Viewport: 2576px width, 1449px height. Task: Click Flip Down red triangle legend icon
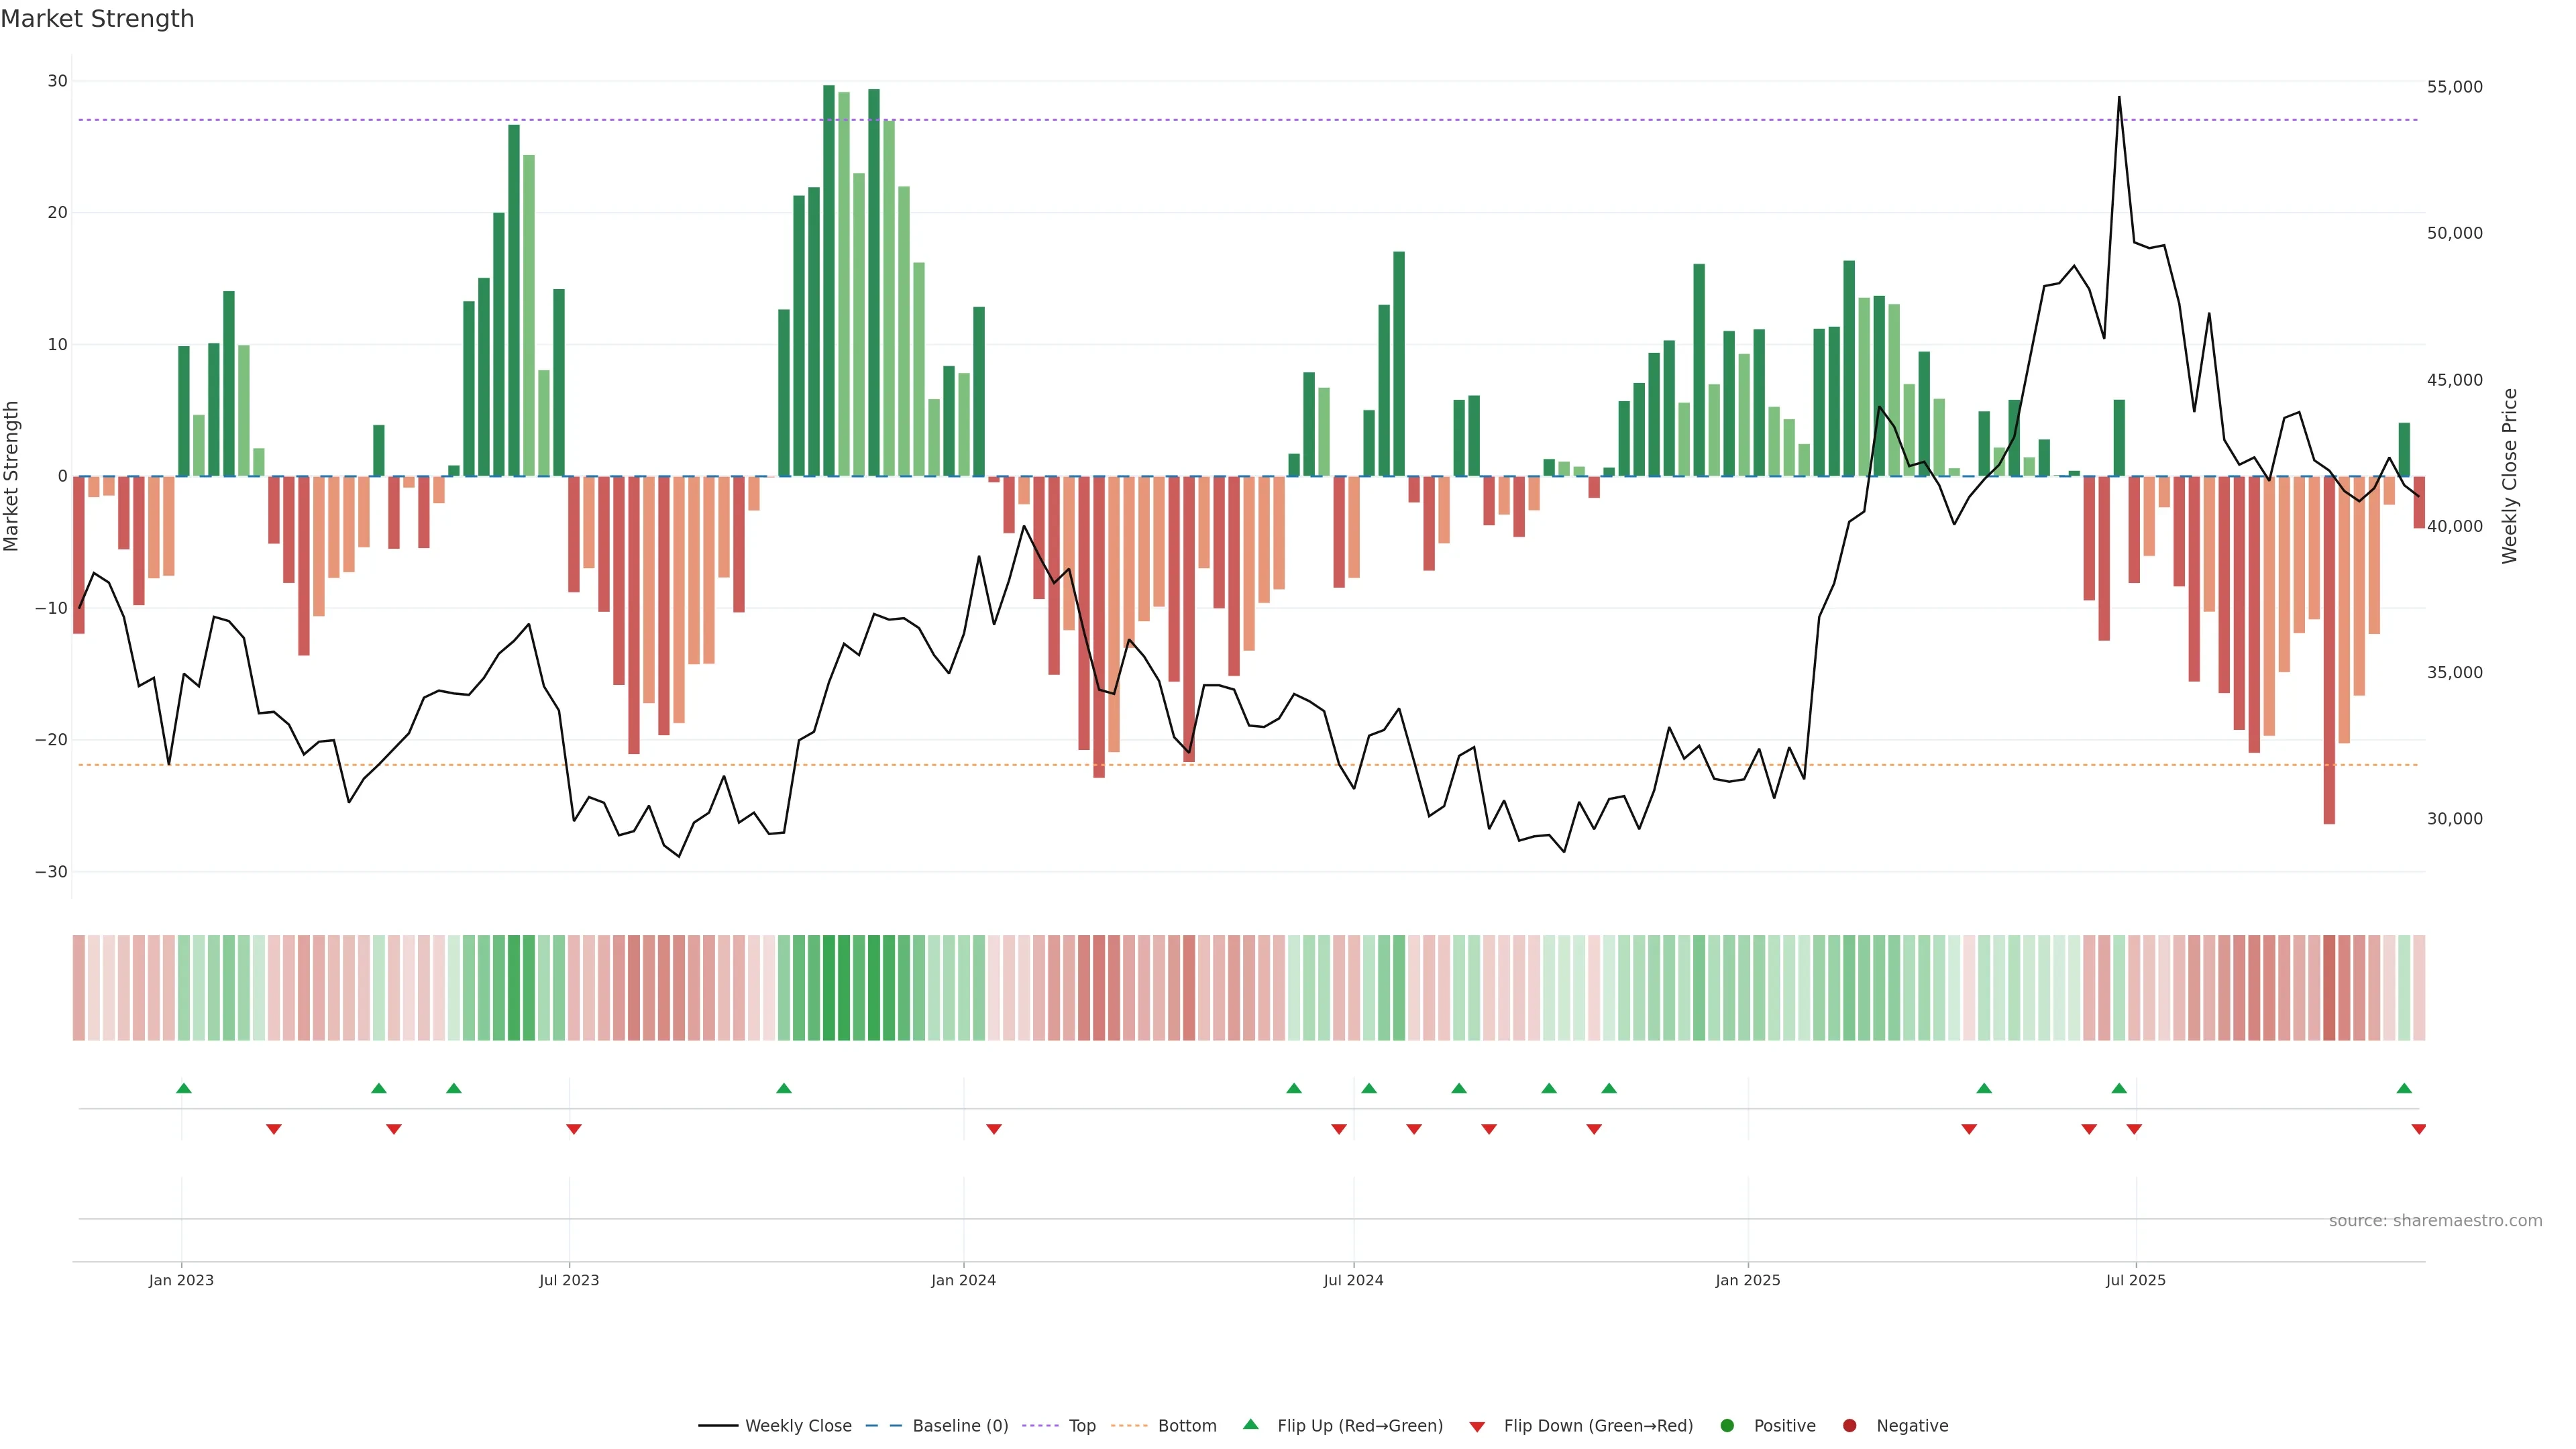[1477, 1427]
